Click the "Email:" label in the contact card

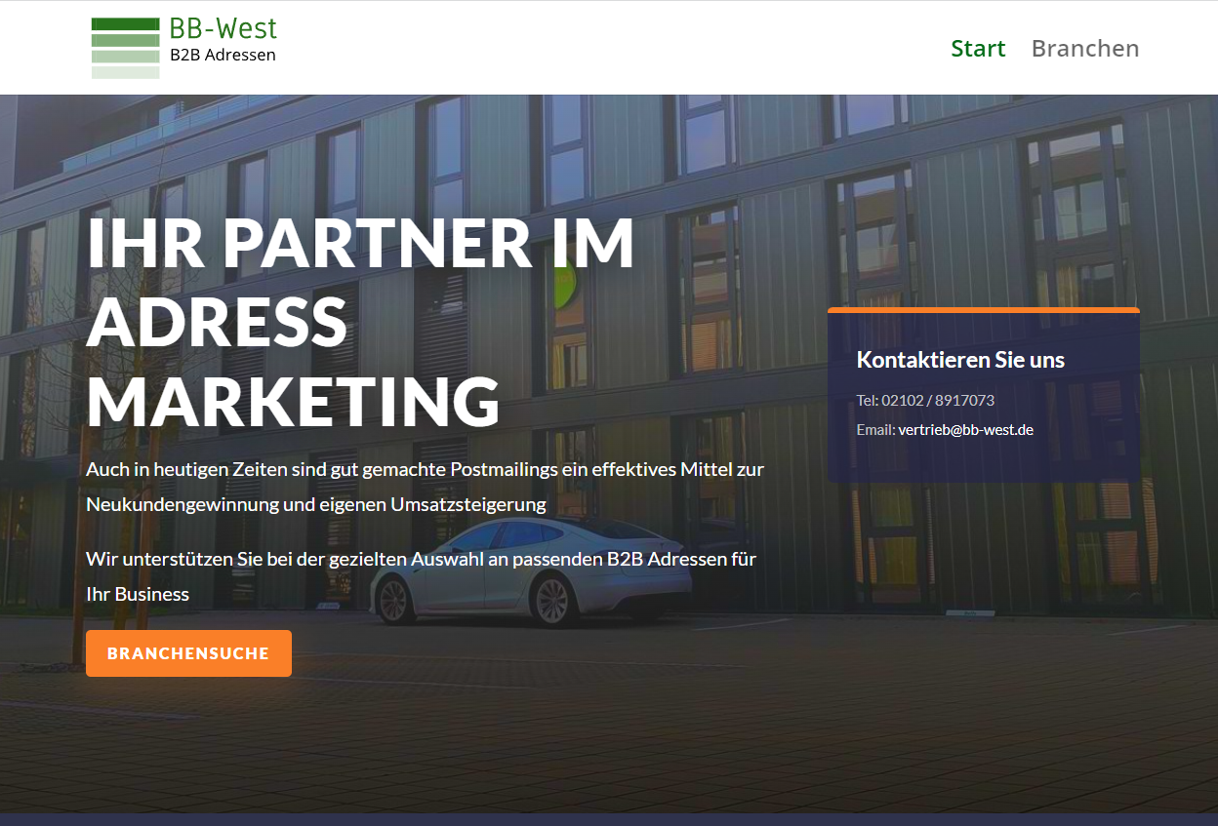(875, 430)
